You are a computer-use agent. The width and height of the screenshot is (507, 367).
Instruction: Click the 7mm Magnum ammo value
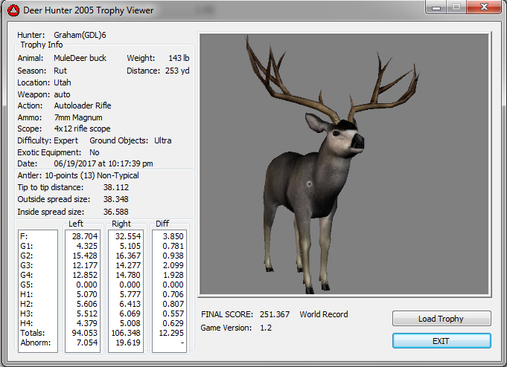click(78, 117)
